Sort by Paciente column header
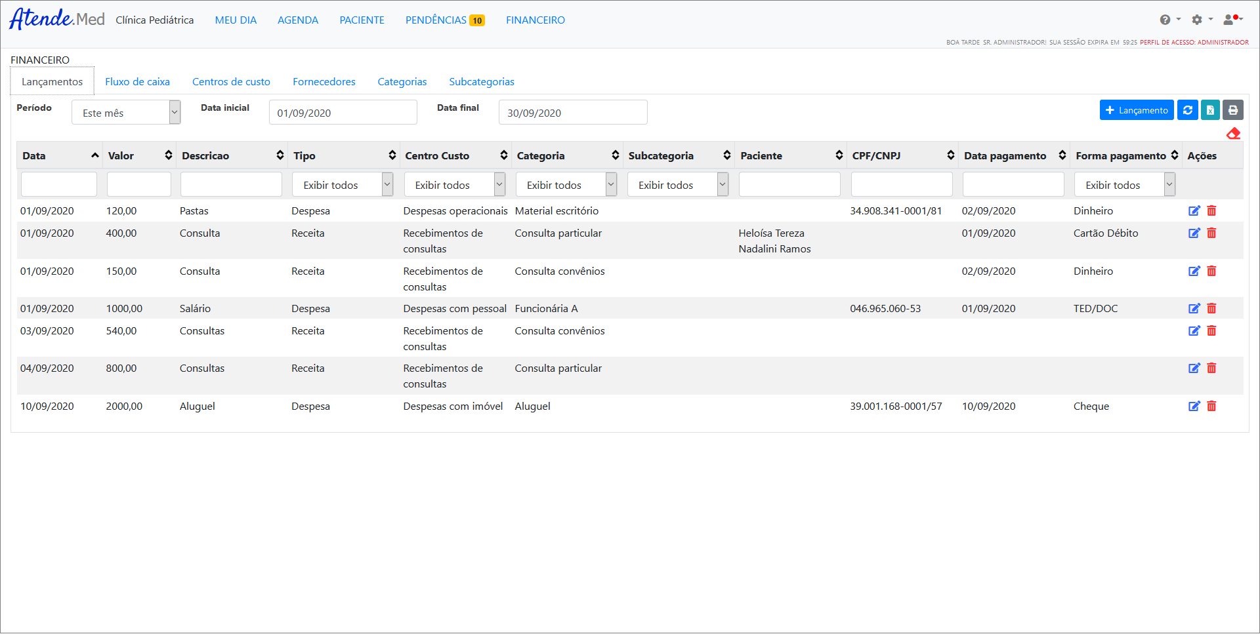1260x634 pixels. pyautogui.click(x=791, y=155)
